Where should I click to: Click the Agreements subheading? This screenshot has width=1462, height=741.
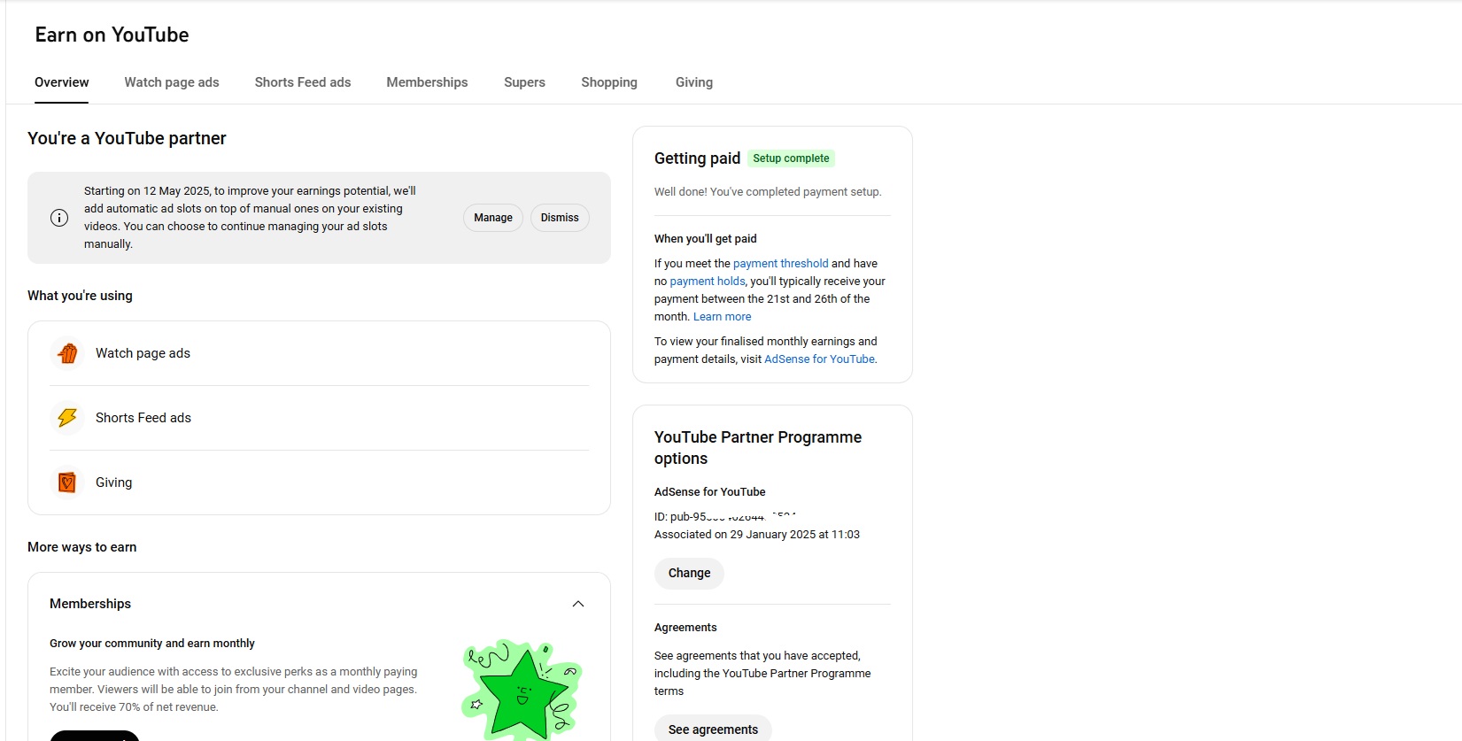pyautogui.click(x=685, y=628)
